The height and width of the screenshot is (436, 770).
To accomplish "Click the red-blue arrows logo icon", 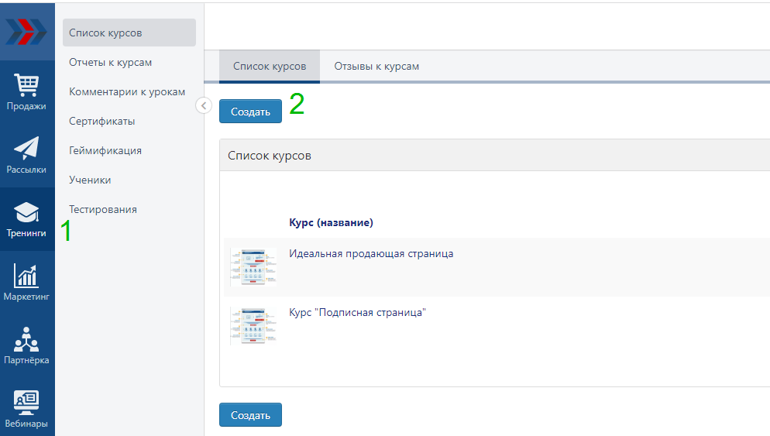I will click(26, 32).
